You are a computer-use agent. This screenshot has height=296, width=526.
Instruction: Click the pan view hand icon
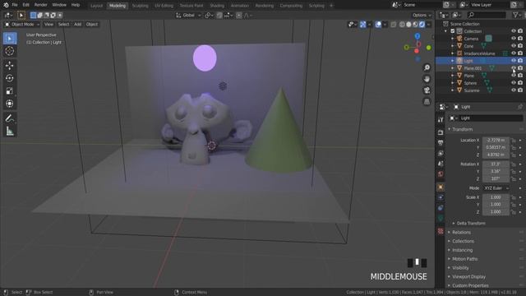pos(427,79)
